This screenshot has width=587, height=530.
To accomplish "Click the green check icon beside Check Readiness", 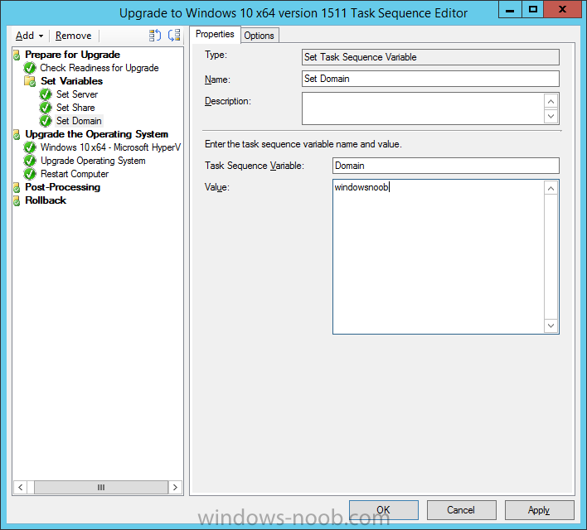I will [30, 68].
